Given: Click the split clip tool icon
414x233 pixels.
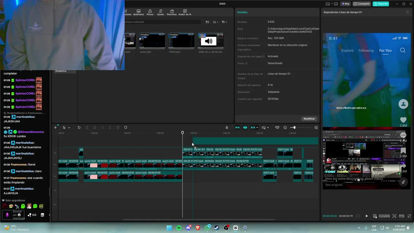Looking at the screenshot, I should [94, 128].
